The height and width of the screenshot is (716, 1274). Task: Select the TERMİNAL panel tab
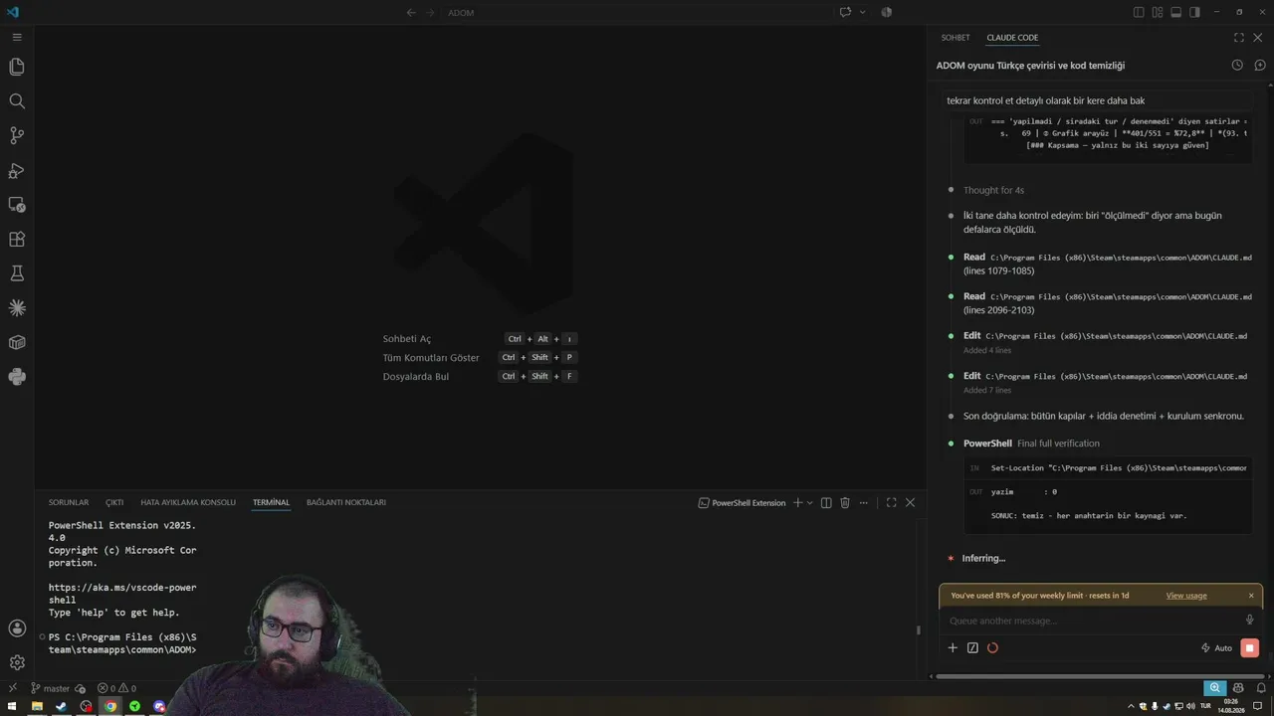[x=271, y=502]
